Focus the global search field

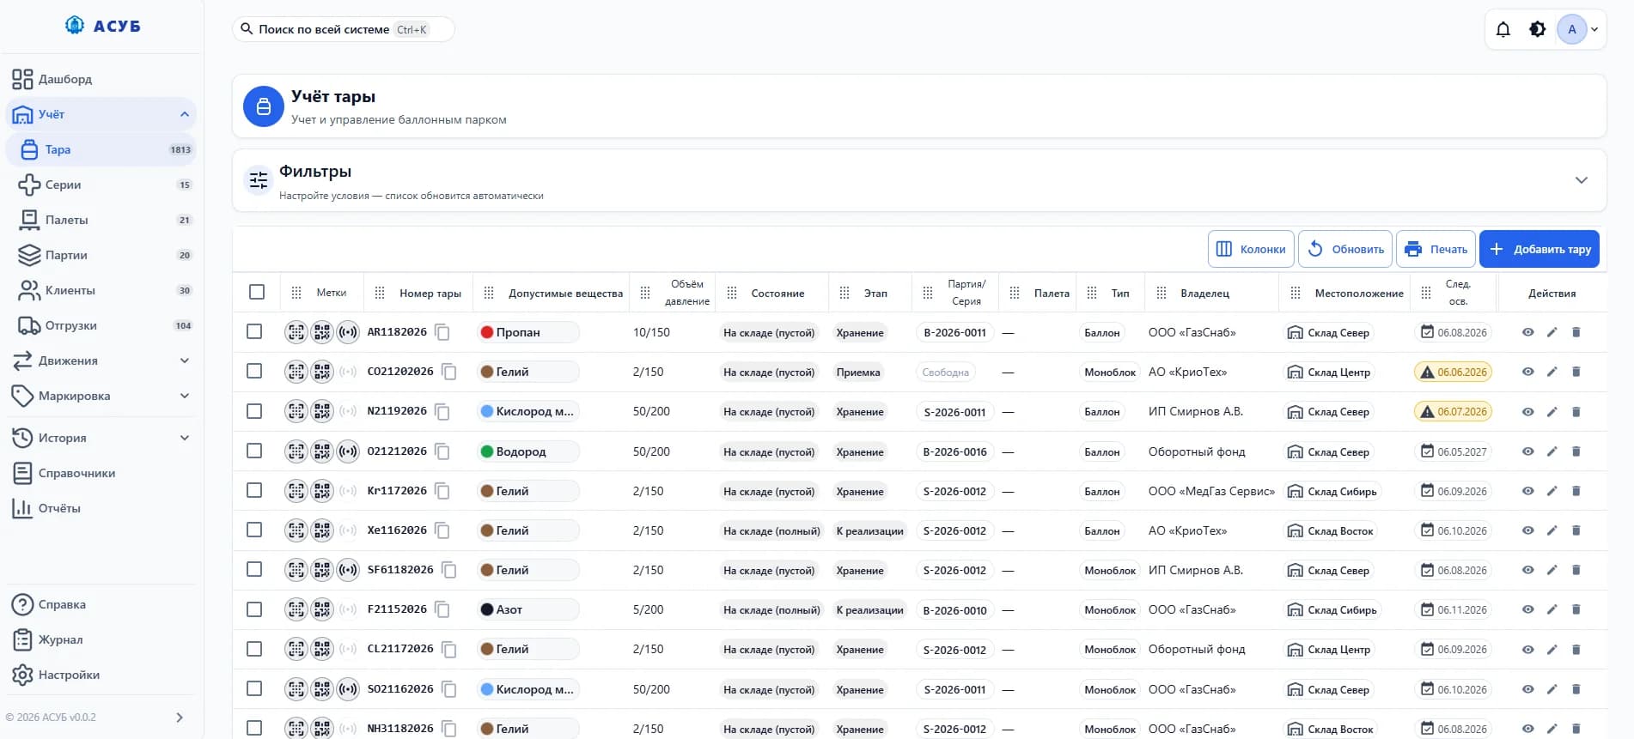[x=343, y=29]
